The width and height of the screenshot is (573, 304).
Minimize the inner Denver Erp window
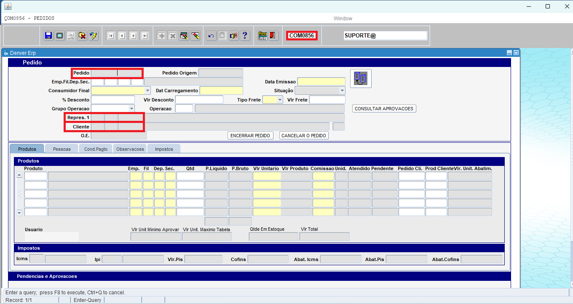click(x=509, y=53)
